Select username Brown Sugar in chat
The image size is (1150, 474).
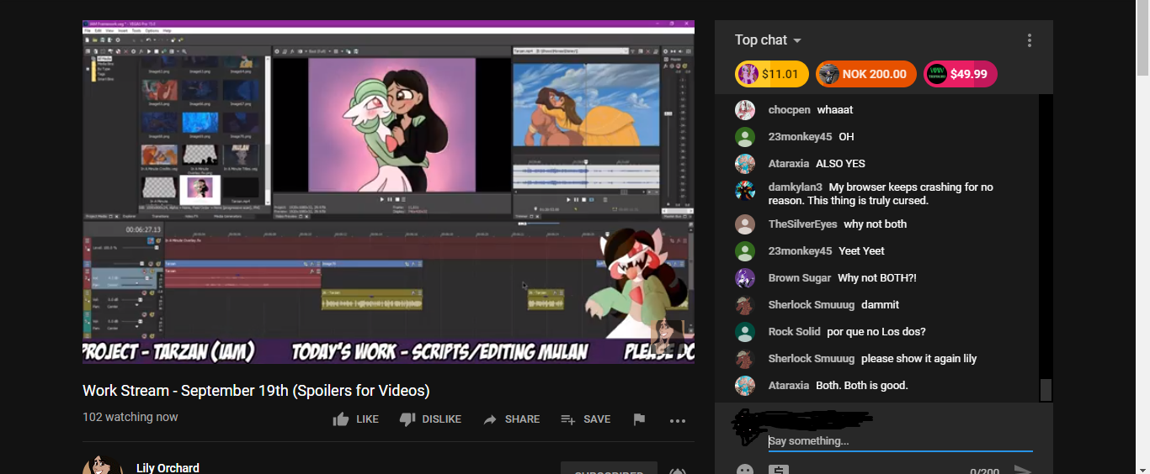click(800, 278)
